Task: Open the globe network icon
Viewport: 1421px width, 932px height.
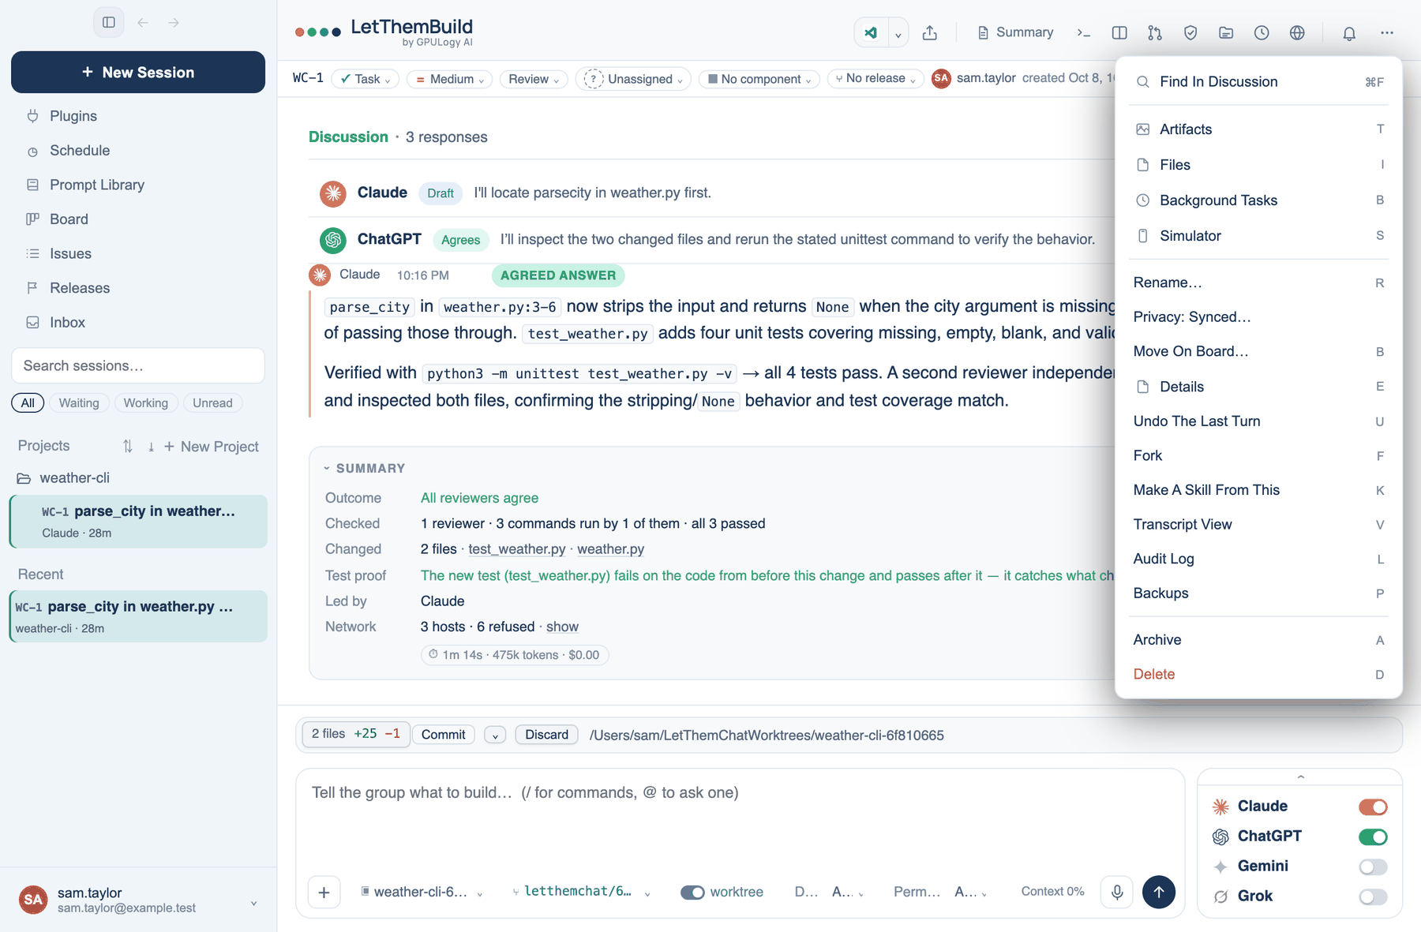Action: 1297,33
